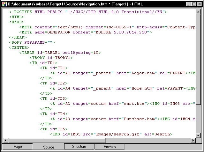Click the <TD id=TD1> line

pos(54,68)
